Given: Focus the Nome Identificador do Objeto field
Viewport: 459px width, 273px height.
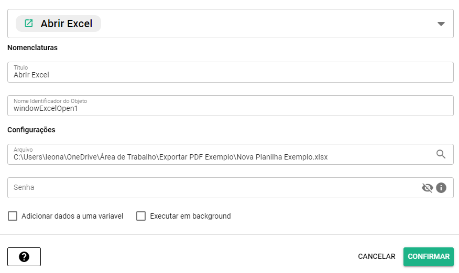Looking at the screenshot, I should tap(231, 109).
